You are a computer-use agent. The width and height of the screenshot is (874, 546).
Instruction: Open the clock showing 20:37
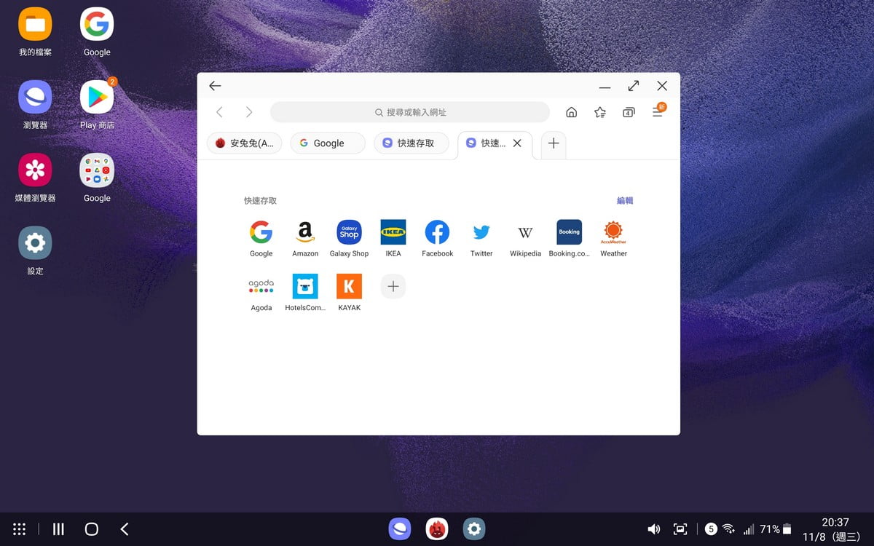click(835, 522)
